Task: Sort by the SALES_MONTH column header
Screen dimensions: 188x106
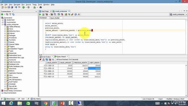Action: [52, 63]
